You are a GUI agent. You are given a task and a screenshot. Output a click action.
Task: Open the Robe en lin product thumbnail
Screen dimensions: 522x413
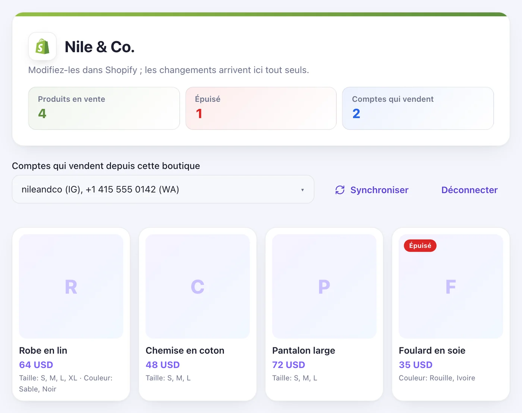[71, 286]
